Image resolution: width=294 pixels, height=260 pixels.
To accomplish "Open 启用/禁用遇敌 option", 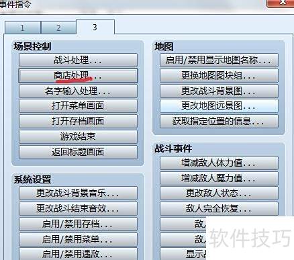I will (x=78, y=254).
